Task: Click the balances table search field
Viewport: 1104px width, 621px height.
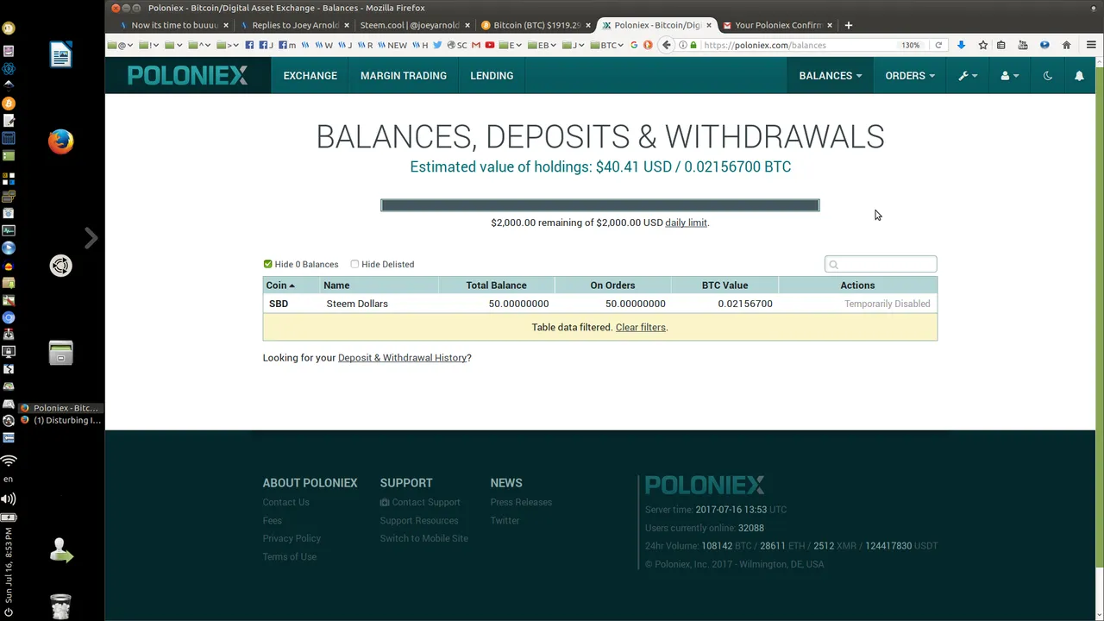Action: (x=881, y=264)
